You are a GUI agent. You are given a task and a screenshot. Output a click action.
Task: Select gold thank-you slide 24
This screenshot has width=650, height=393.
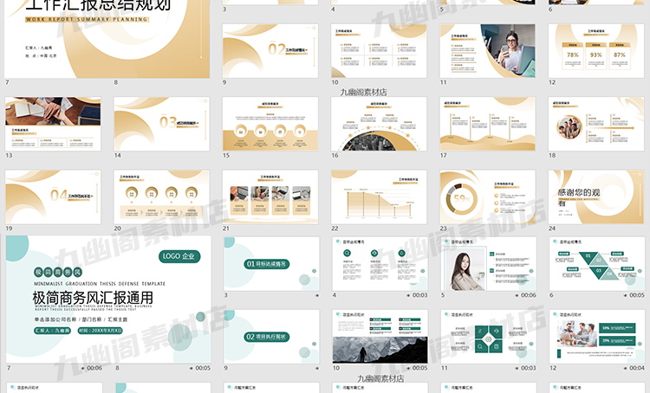click(596, 196)
